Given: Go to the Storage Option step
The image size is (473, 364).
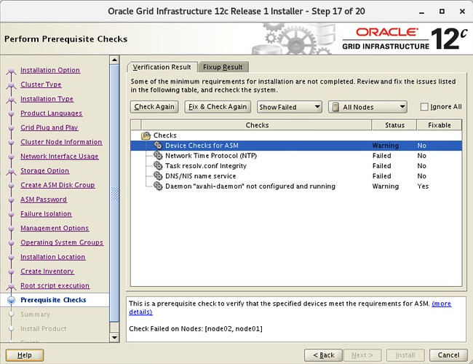Looking at the screenshot, I should 44,171.
